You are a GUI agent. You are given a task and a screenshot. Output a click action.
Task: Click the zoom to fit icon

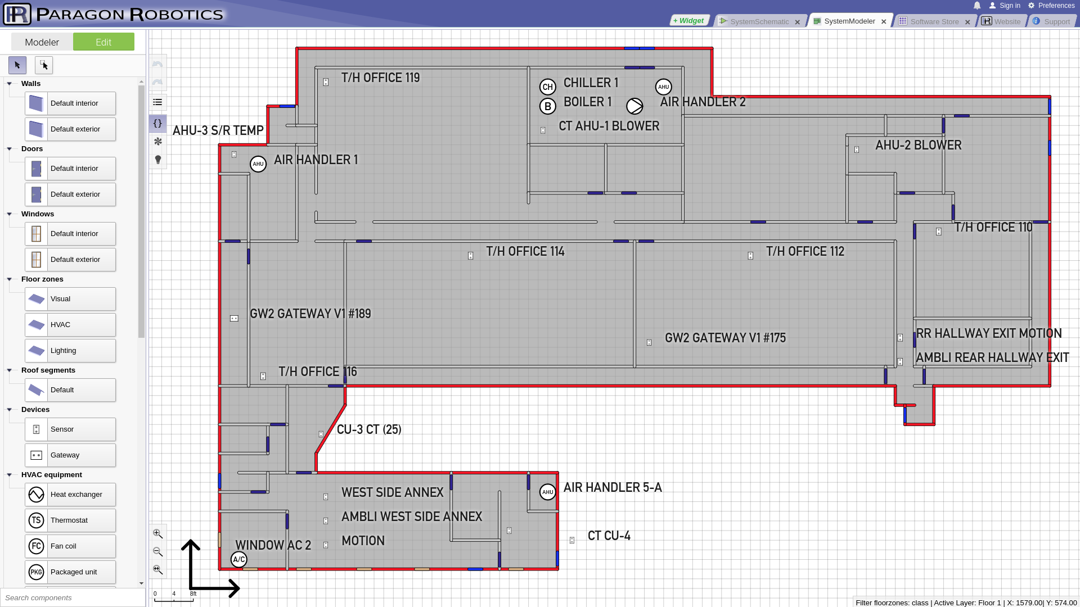click(x=157, y=570)
